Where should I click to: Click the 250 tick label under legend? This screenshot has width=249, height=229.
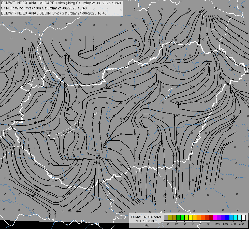(x=233, y=224)
